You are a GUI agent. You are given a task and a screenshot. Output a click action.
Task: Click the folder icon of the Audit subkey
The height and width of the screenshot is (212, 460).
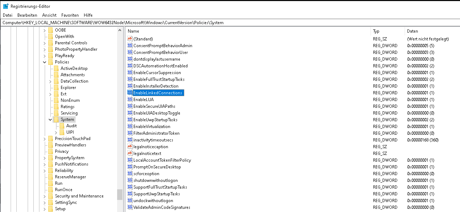point(62,125)
